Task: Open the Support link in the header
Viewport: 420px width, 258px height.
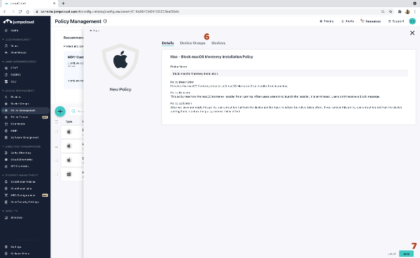Action: (x=396, y=21)
